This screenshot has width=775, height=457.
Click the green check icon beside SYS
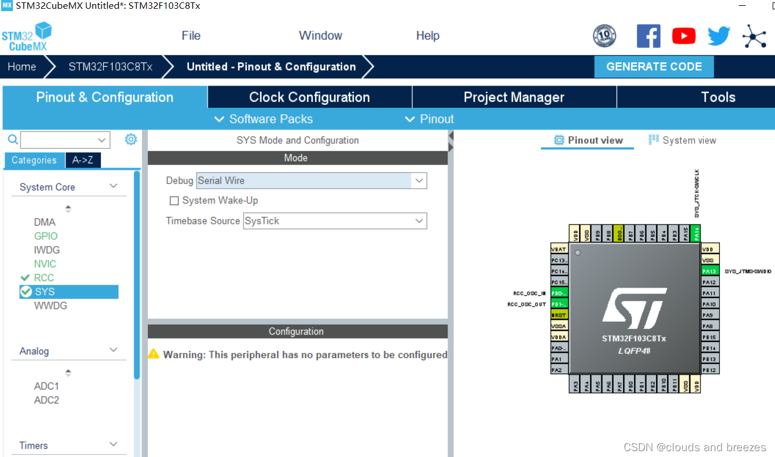(x=26, y=291)
